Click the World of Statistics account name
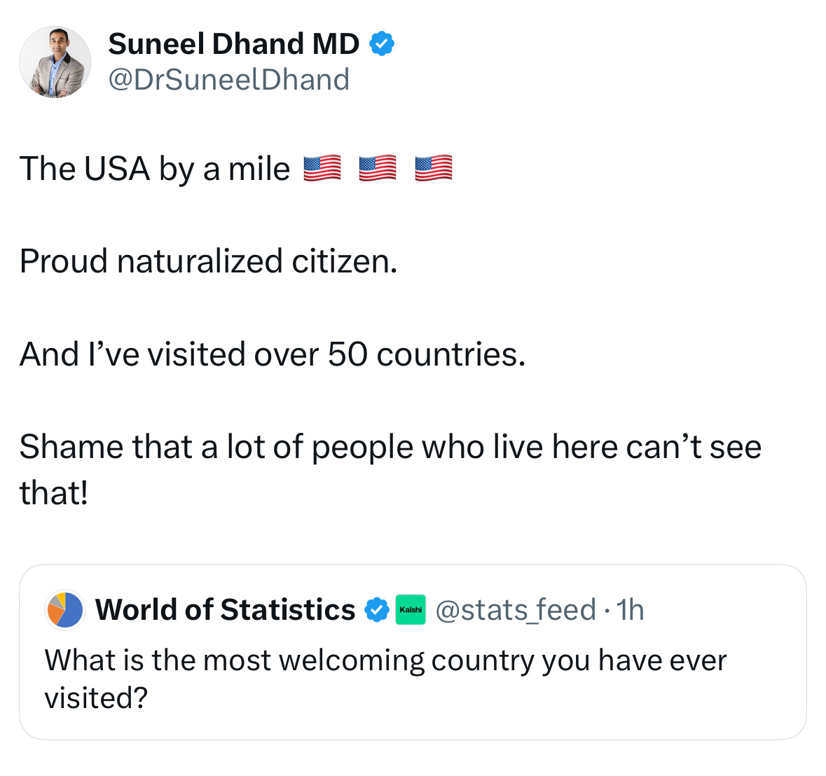Viewport: 826px width, 776px height. tap(225, 609)
